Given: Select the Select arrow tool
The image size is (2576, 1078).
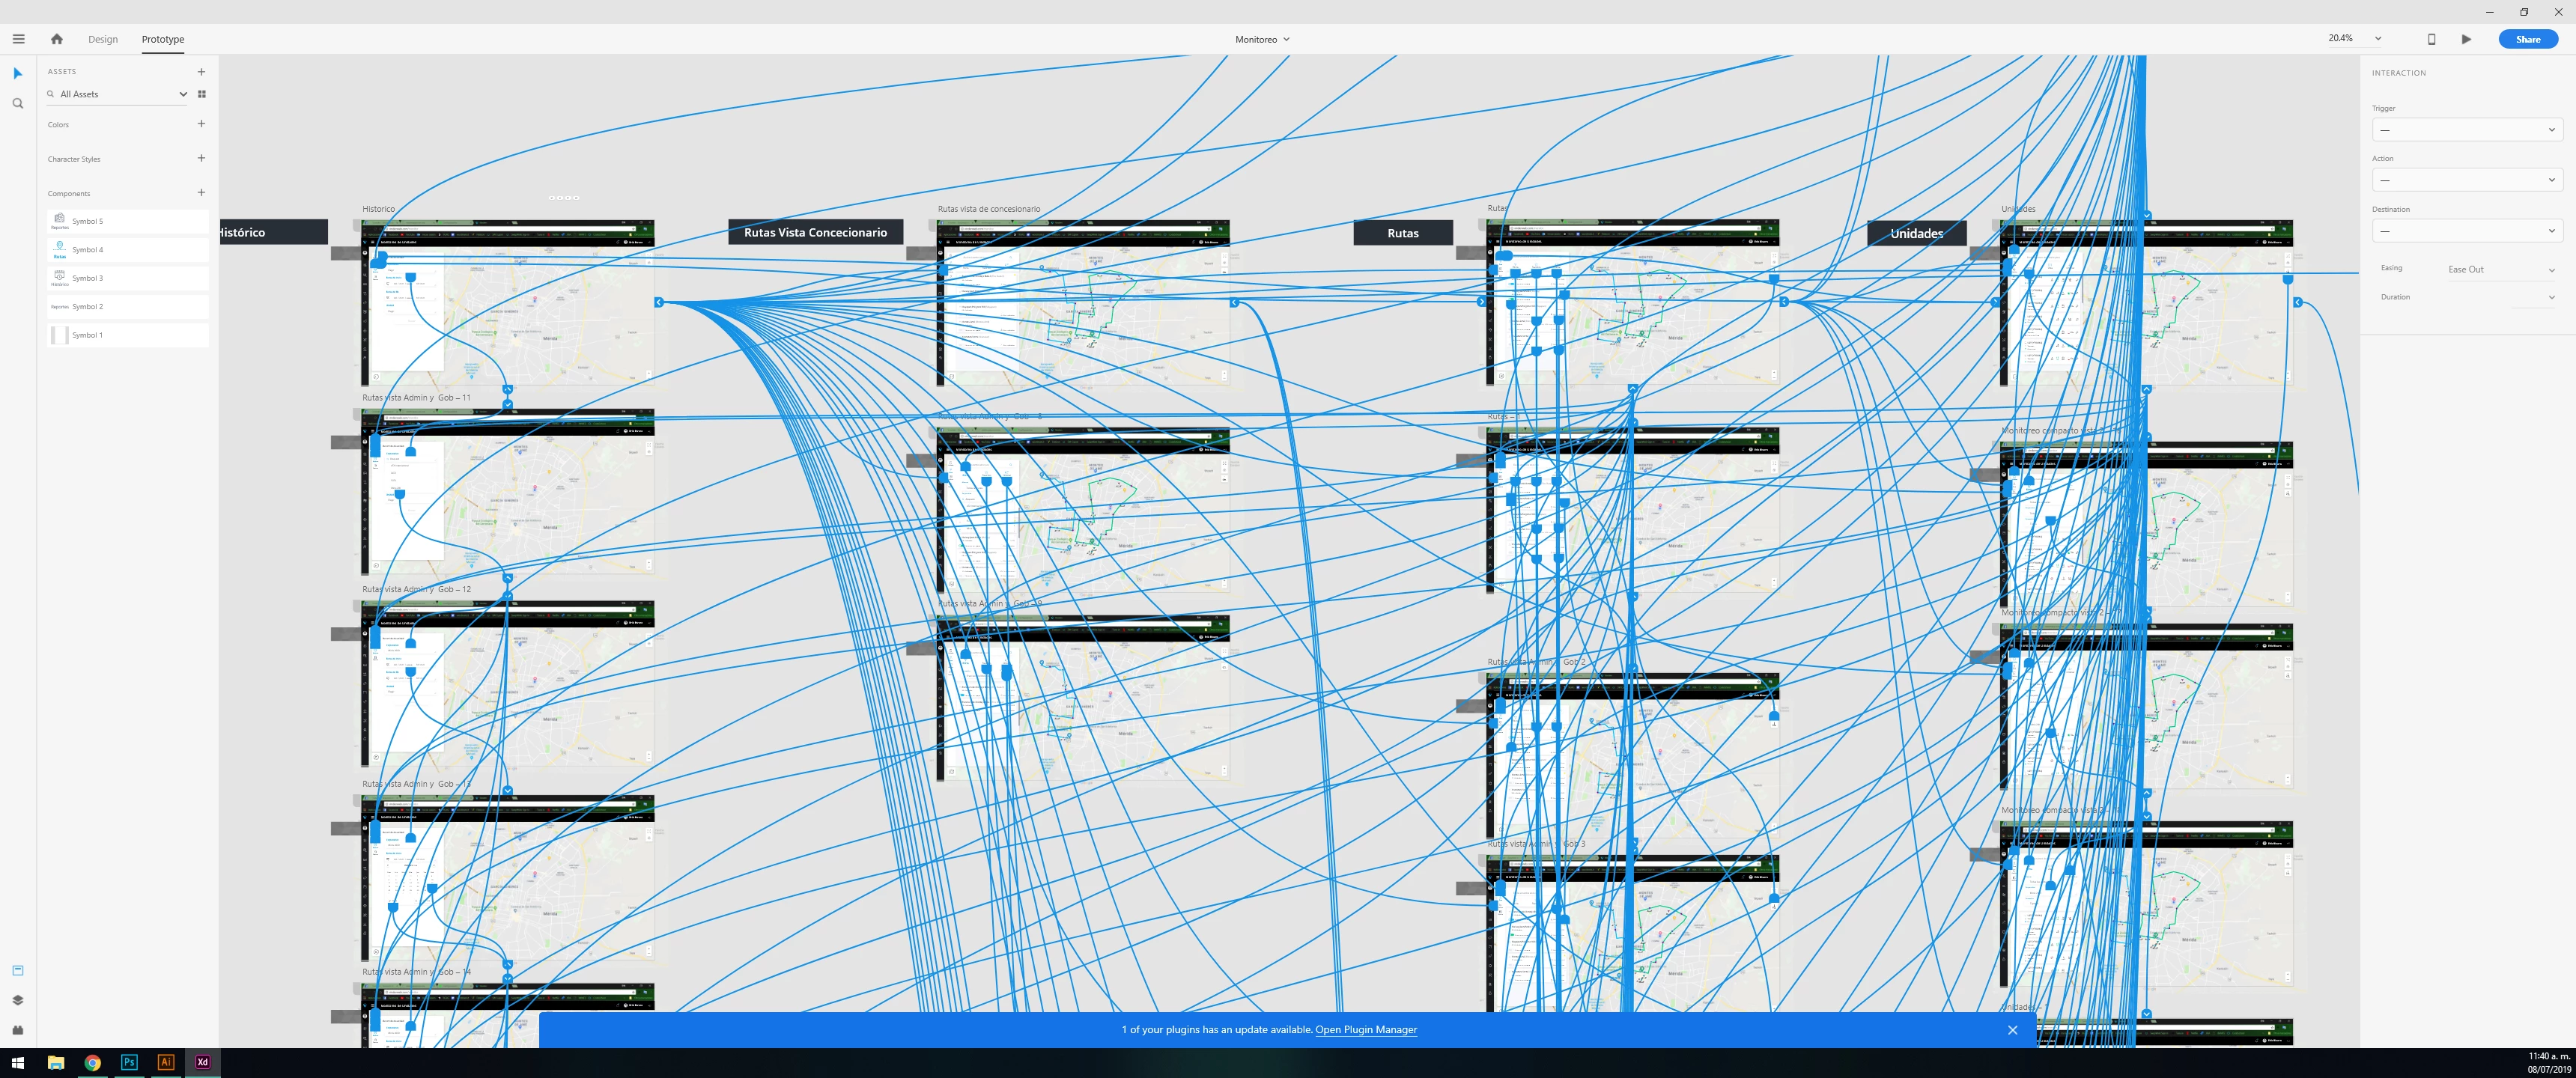Looking at the screenshot, I should point(17,73).
